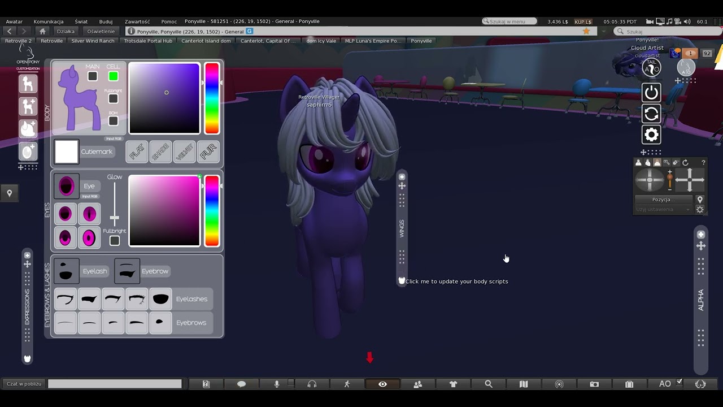This screenshot has height=407, width=723.
Task: Adjust the body hue rainbow strip
Action: 212,98
